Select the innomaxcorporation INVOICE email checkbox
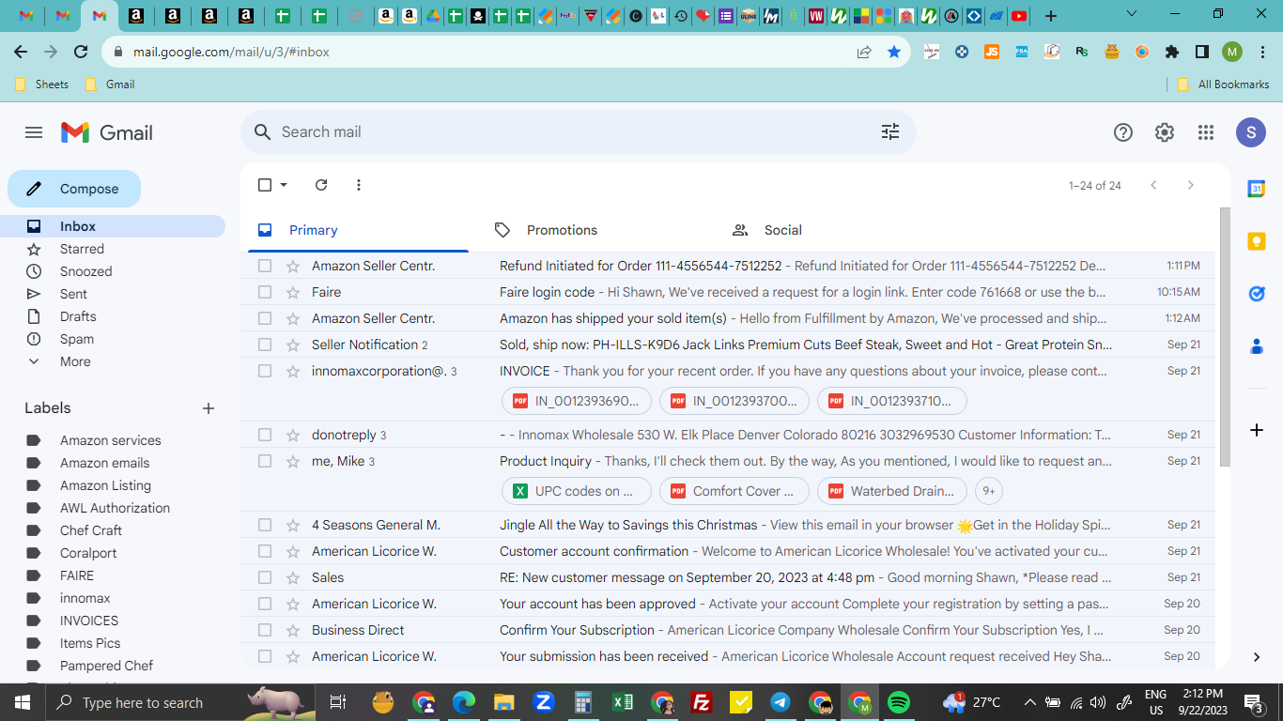 265,371
